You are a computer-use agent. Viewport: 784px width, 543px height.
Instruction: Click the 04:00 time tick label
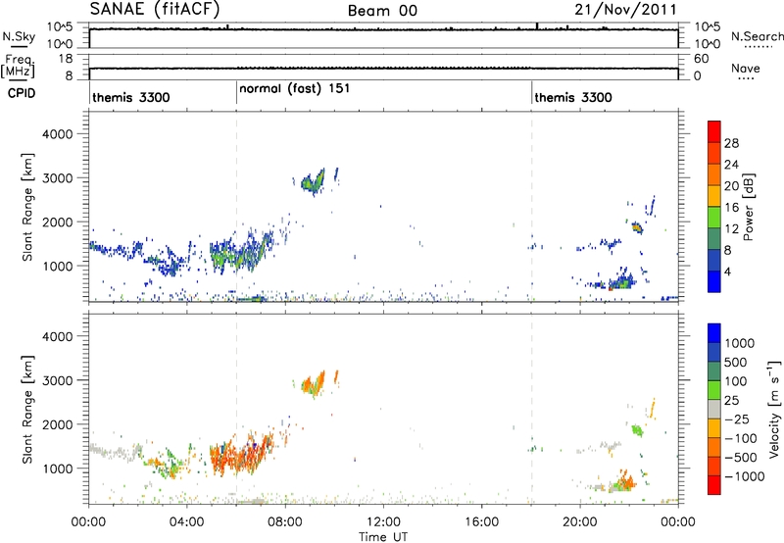pyautogui.click(x=186, y=522)
